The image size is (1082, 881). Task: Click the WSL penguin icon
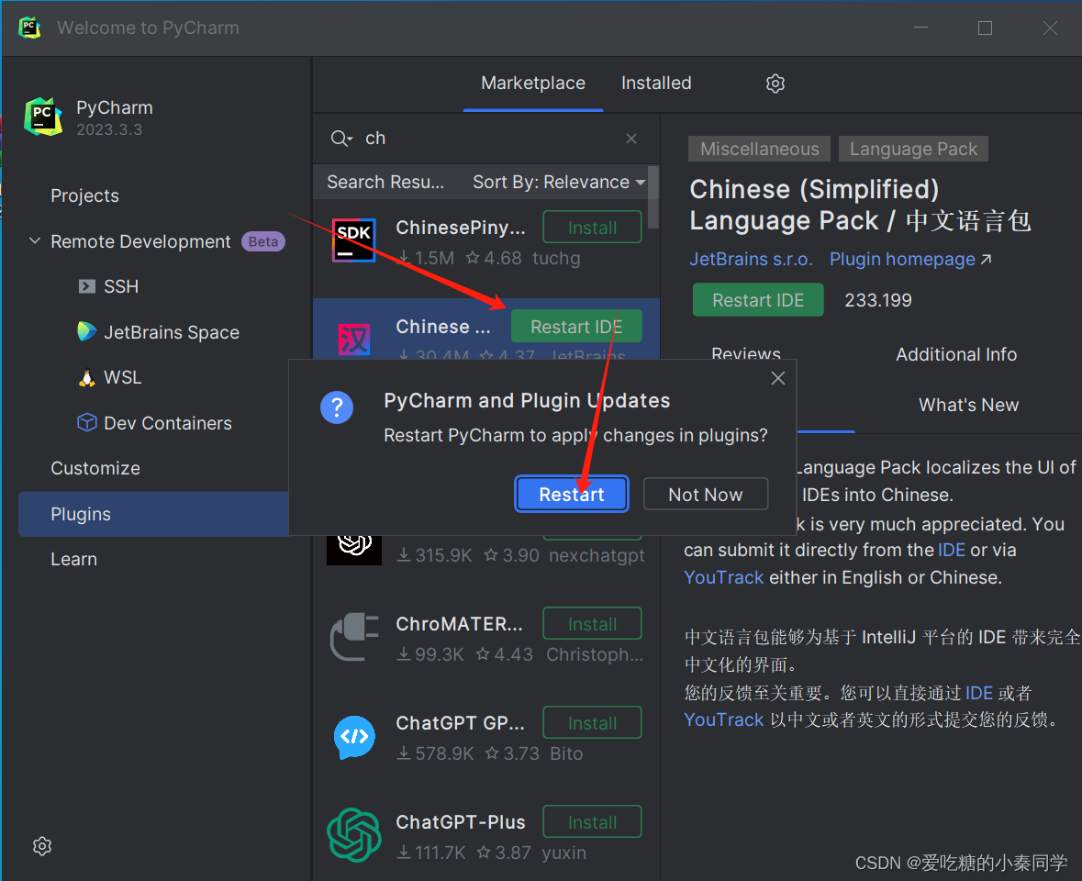click(x=87, y=377)
